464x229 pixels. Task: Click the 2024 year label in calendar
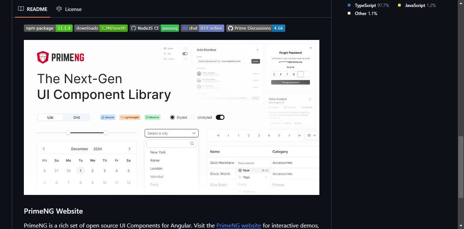pyautogui.click(x=98, y=149)
